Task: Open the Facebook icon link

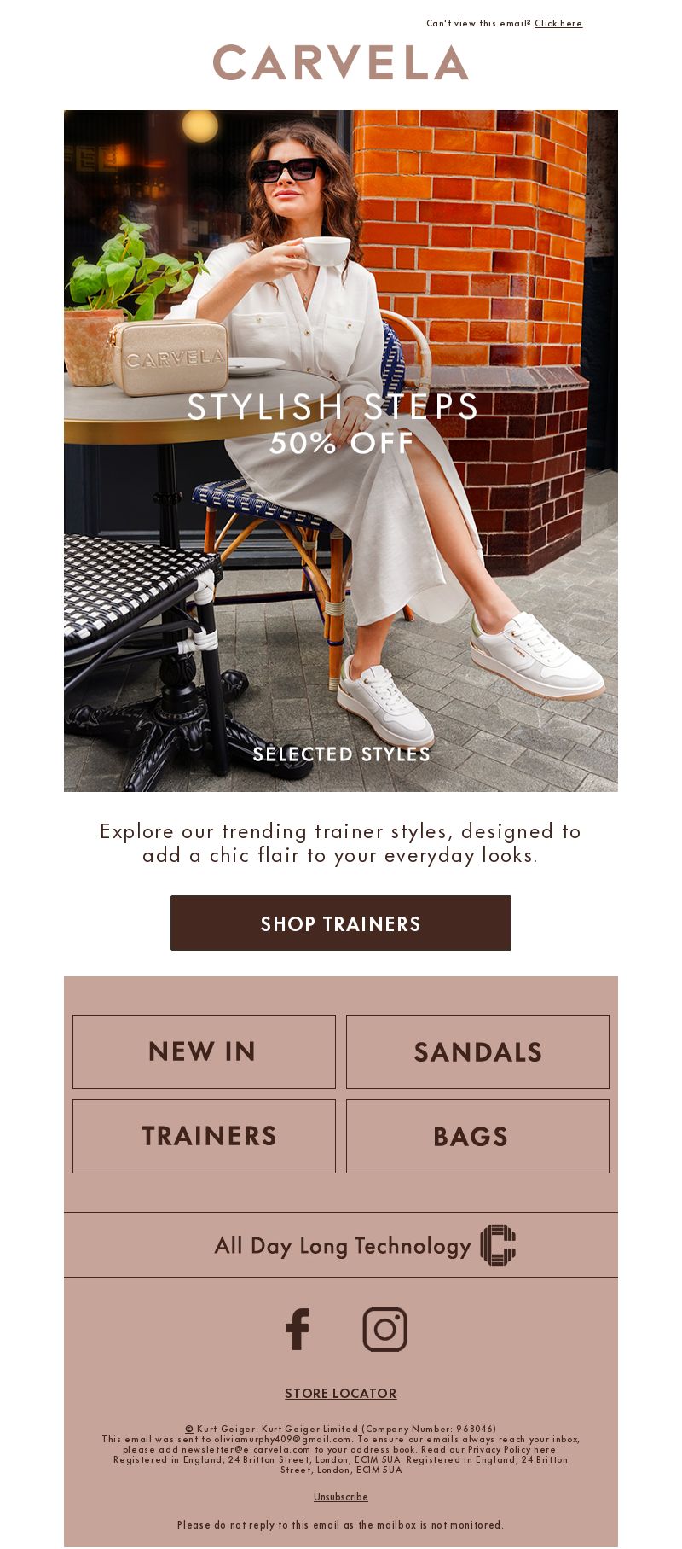Action: pyautogui.click(x=297, y=1329)
